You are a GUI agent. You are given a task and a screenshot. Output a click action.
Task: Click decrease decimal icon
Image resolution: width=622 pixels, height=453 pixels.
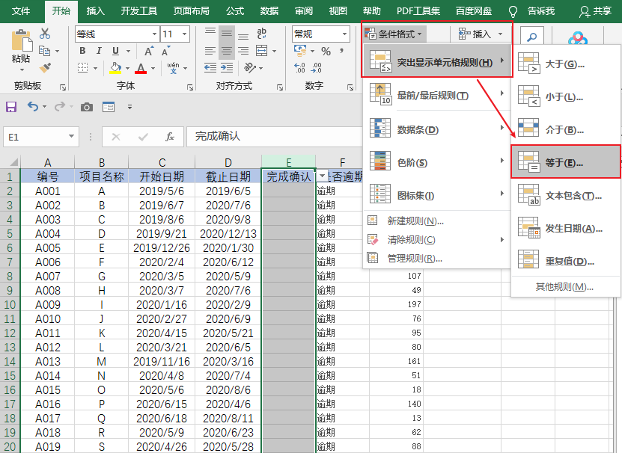(316, 68)
